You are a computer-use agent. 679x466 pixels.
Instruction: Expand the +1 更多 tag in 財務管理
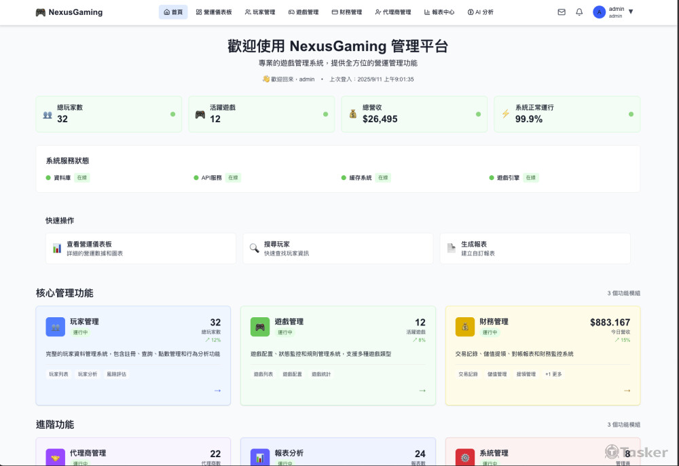click(x=553, y=374)
